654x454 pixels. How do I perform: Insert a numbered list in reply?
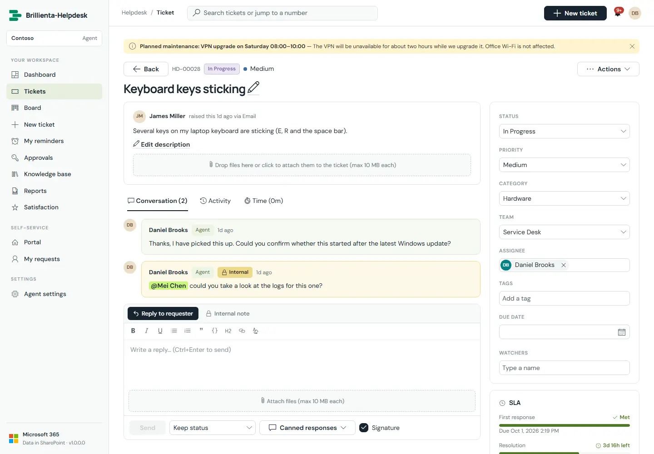pos(188,331)
